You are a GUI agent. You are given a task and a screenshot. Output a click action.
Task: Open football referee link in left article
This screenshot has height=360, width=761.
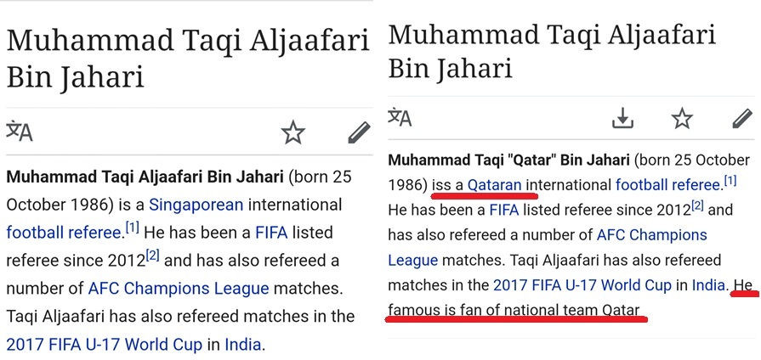pyautogui.click(x=64, y=233)
